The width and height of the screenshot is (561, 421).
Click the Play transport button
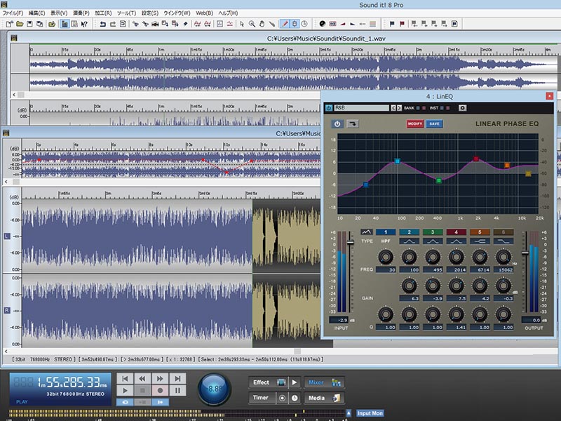pyautogui.click(x=126, y=391)
